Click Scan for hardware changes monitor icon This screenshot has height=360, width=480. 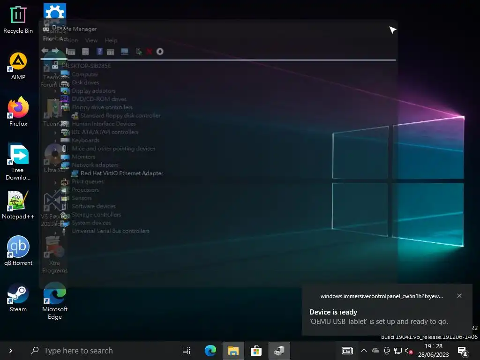tap(124, 52)
